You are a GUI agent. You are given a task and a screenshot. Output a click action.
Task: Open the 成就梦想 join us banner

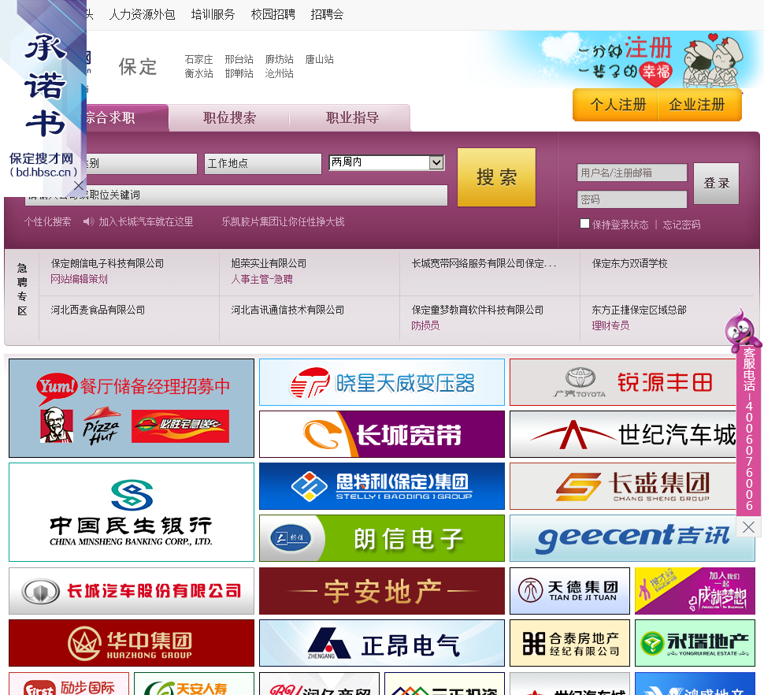tap(695, 591)
